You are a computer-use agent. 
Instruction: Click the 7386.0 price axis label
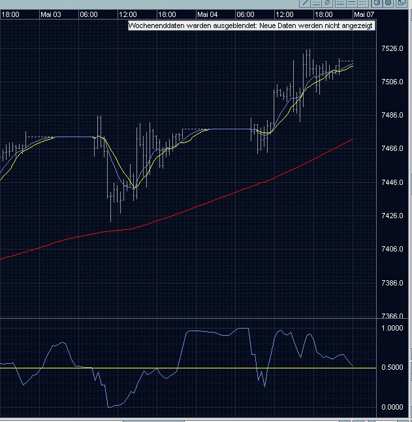coord(392,283)
